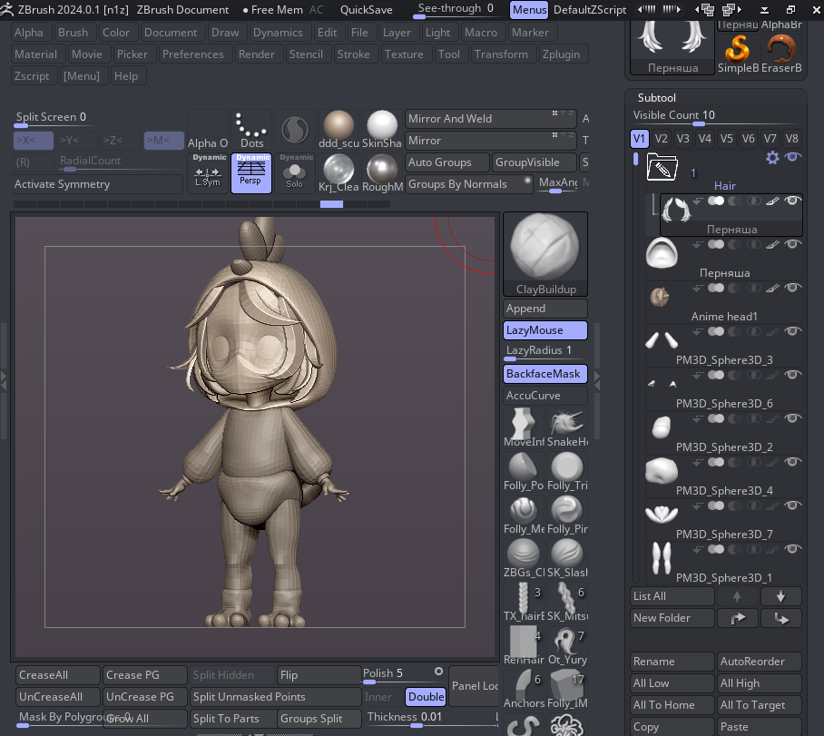The image size is (824, 736).
Task: Turn off BackfaceMask option
Action: [545, 374]
